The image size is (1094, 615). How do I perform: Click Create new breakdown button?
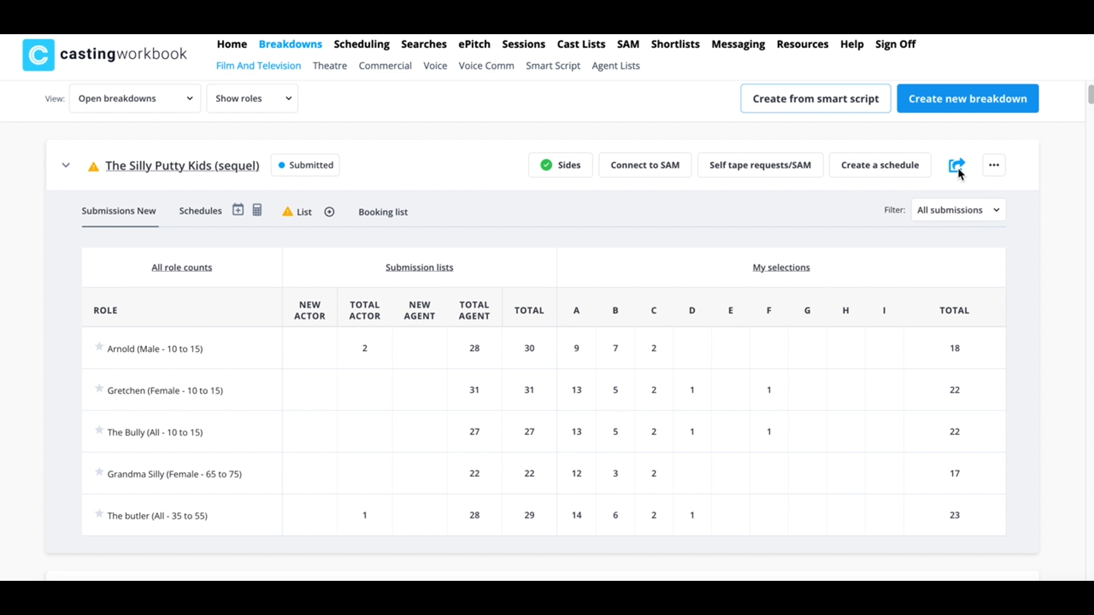point(968,99)
